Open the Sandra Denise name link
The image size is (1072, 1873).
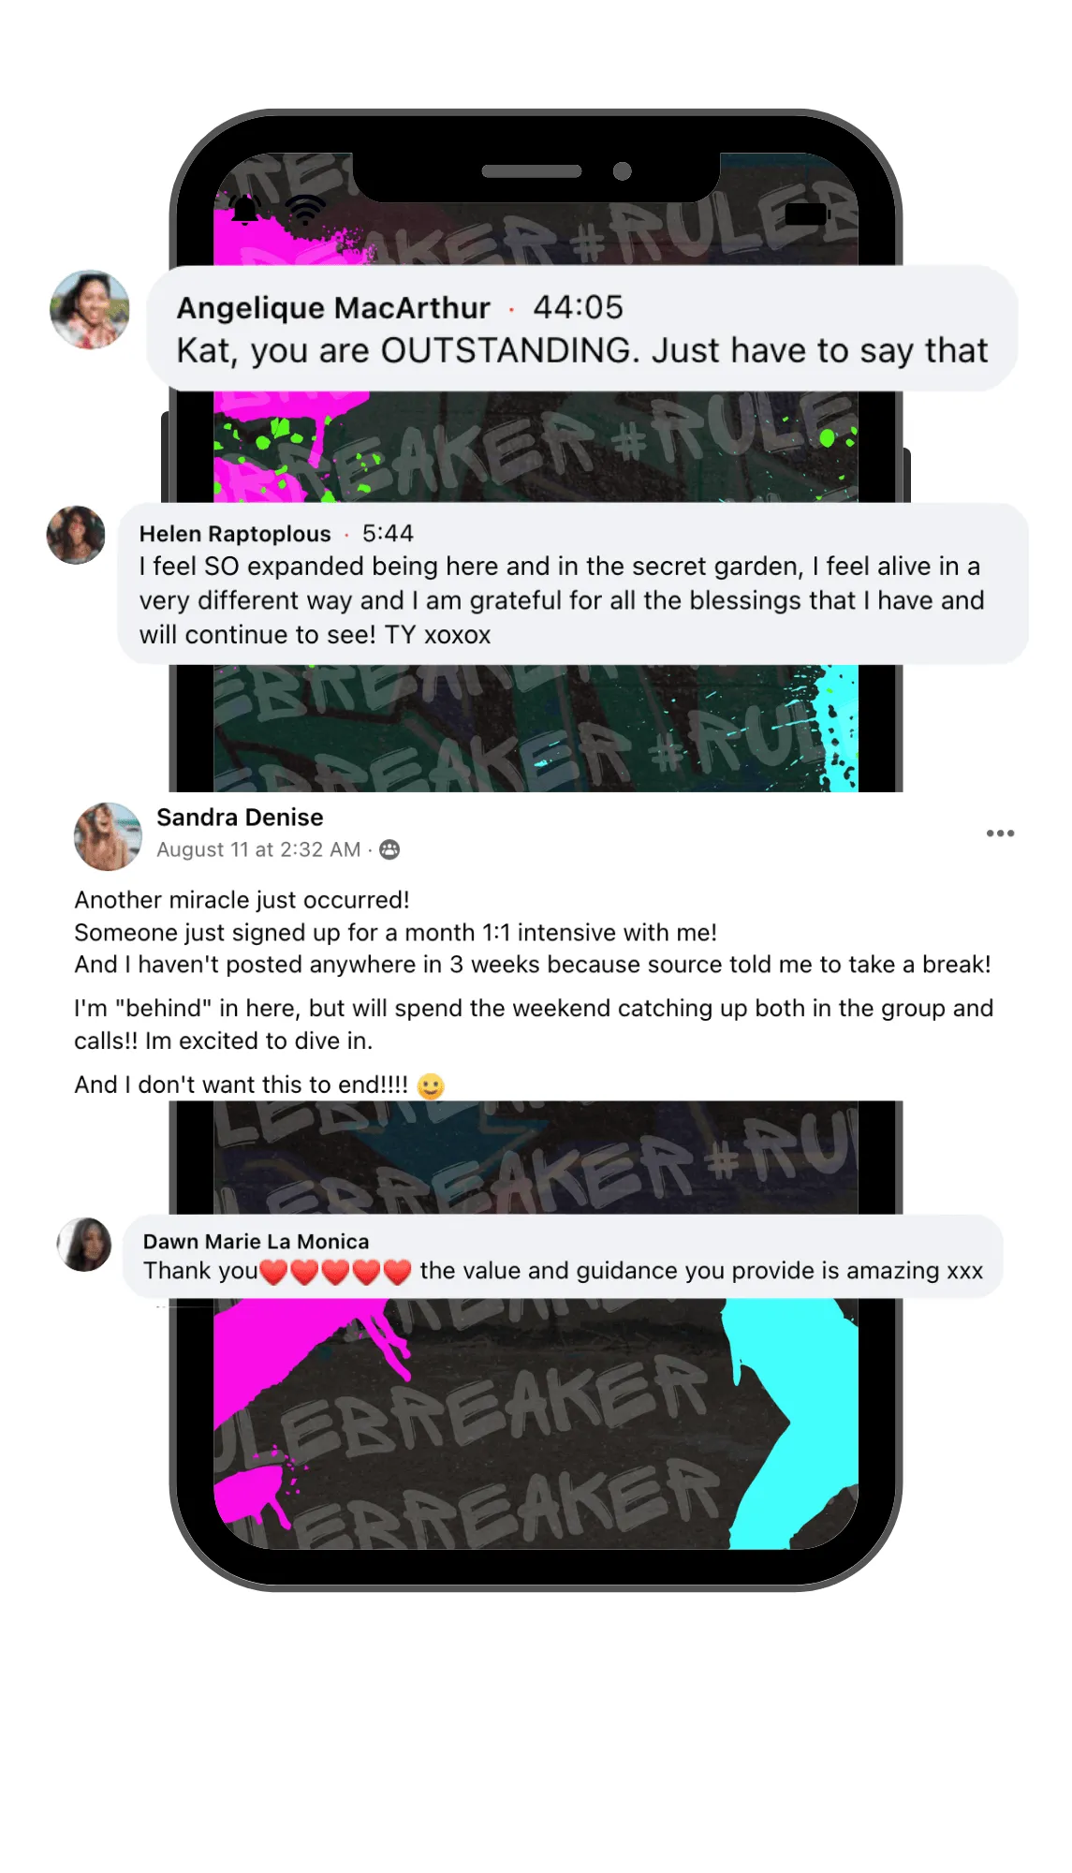click(240, 818)
